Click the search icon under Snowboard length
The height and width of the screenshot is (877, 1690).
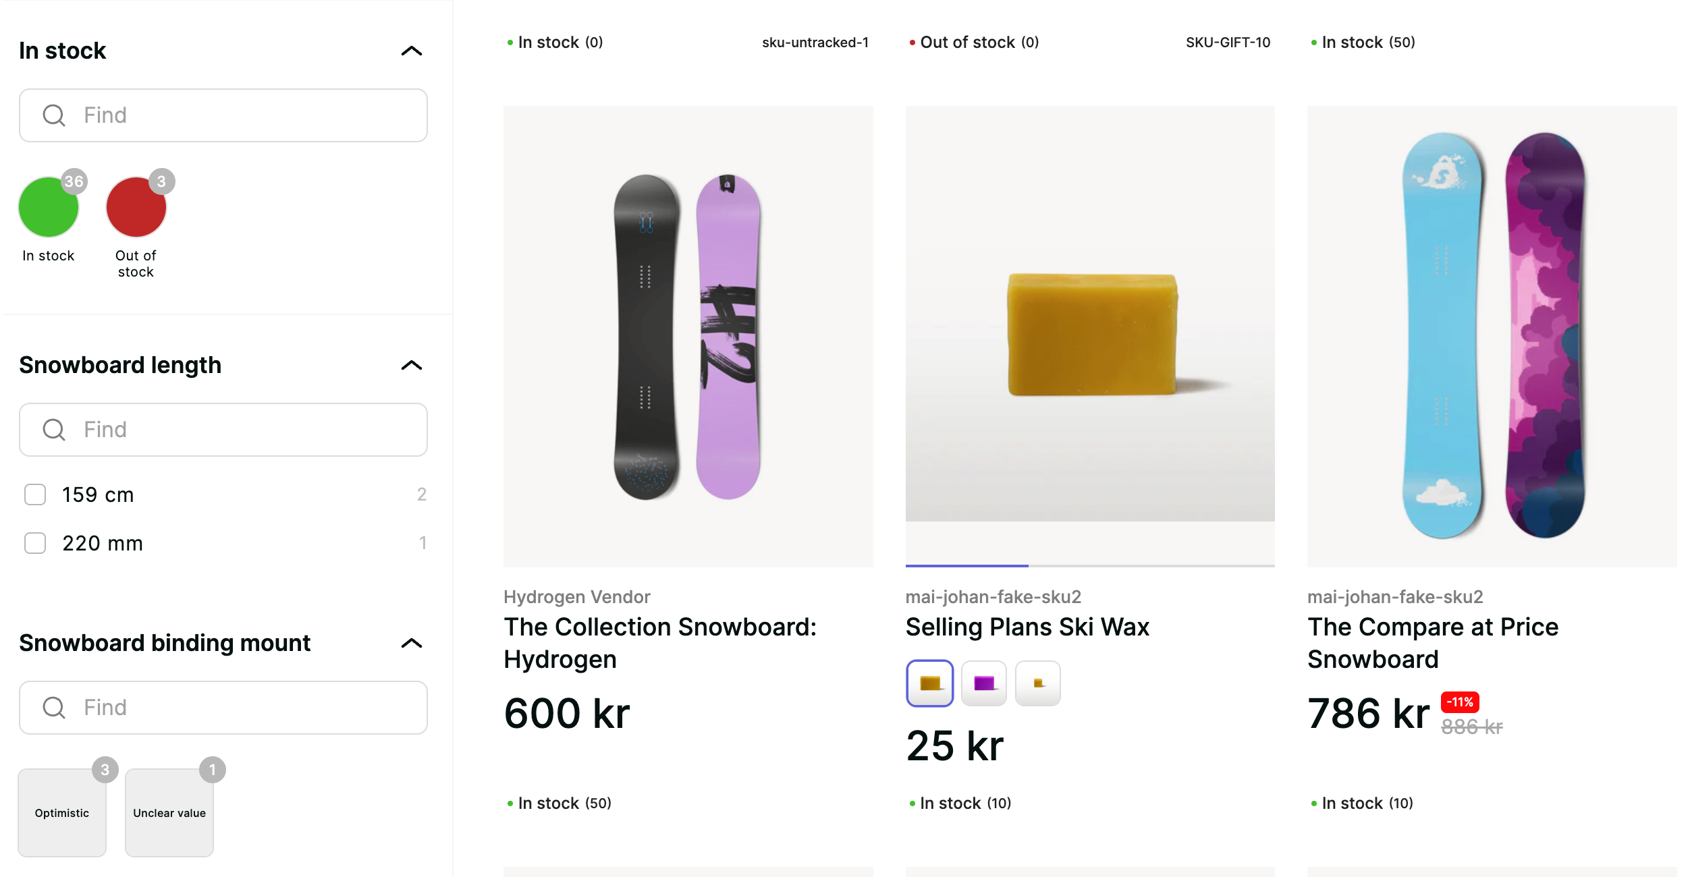click(x=54, y=430)
